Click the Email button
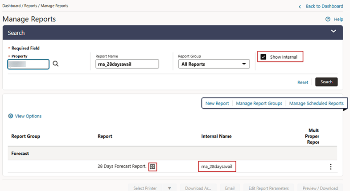The width and height of the screenshot is (350, 191). [230, 188]
